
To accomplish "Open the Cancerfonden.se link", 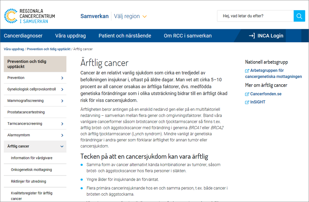I will coord(266,94).
